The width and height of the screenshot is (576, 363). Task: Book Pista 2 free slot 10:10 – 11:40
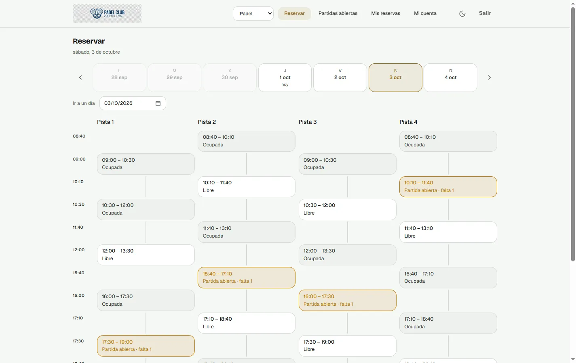pos(247,187)
